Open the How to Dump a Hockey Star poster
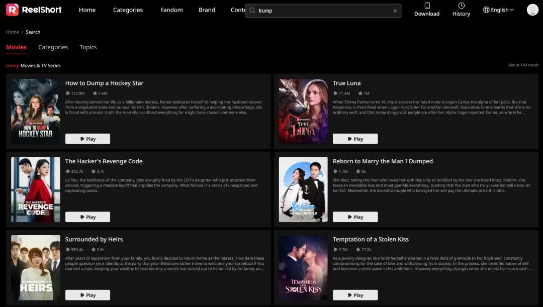 tap(36, 111)
